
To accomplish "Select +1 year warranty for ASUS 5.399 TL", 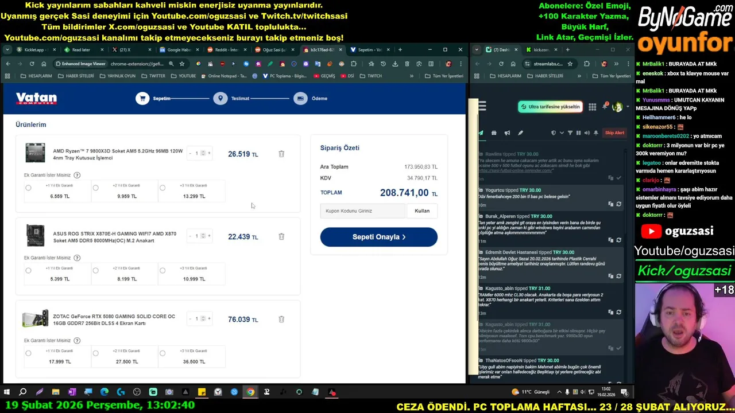I will tap(28, 270).
